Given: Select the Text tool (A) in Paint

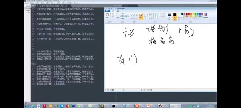Looking at the screenshot, I should (x=137, y=15).
